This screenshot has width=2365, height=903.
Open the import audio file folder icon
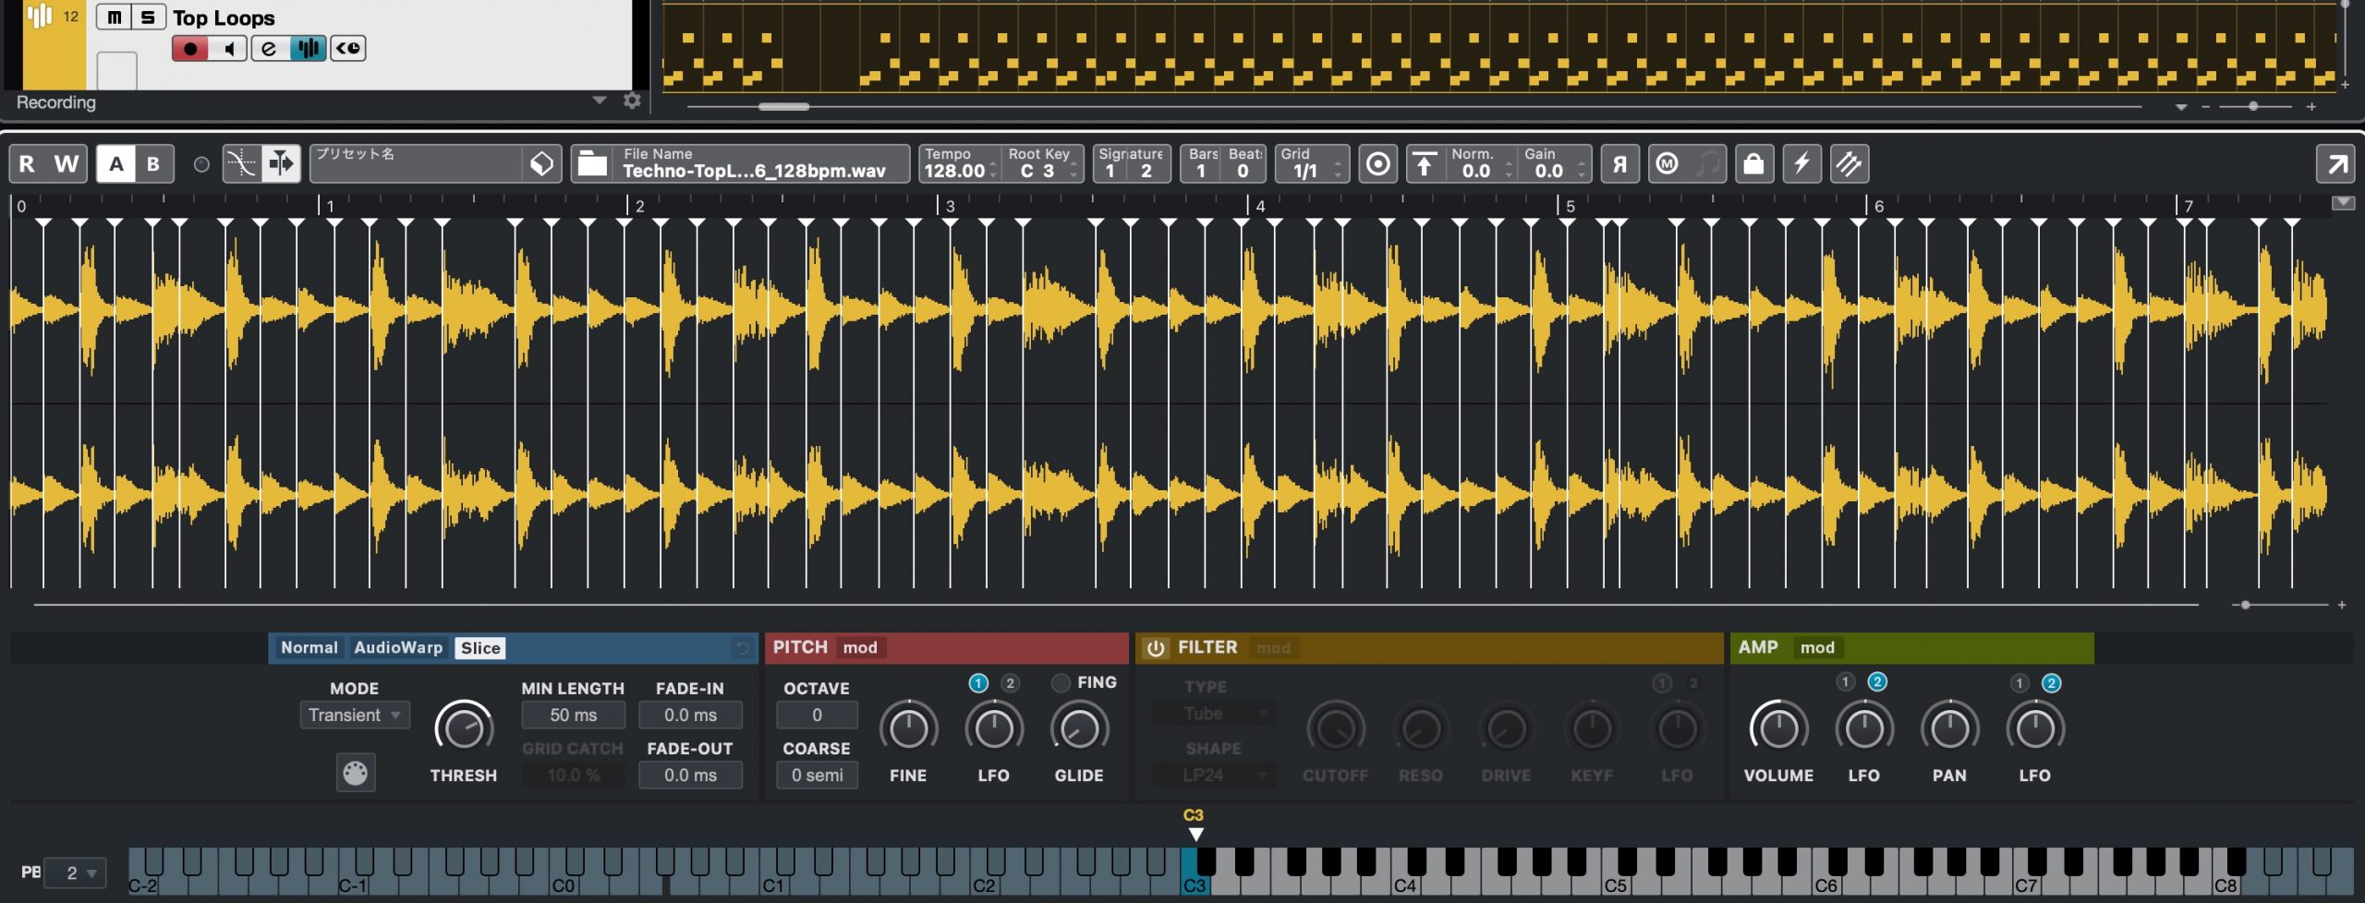pos(592,164)
